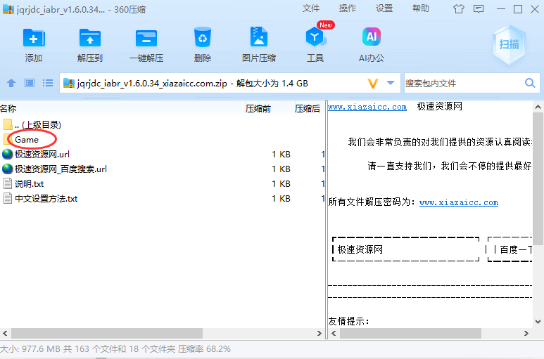Select the file 说明.txt
The width and height of the screenshot is (544, 359).
(x=29, y=183)
